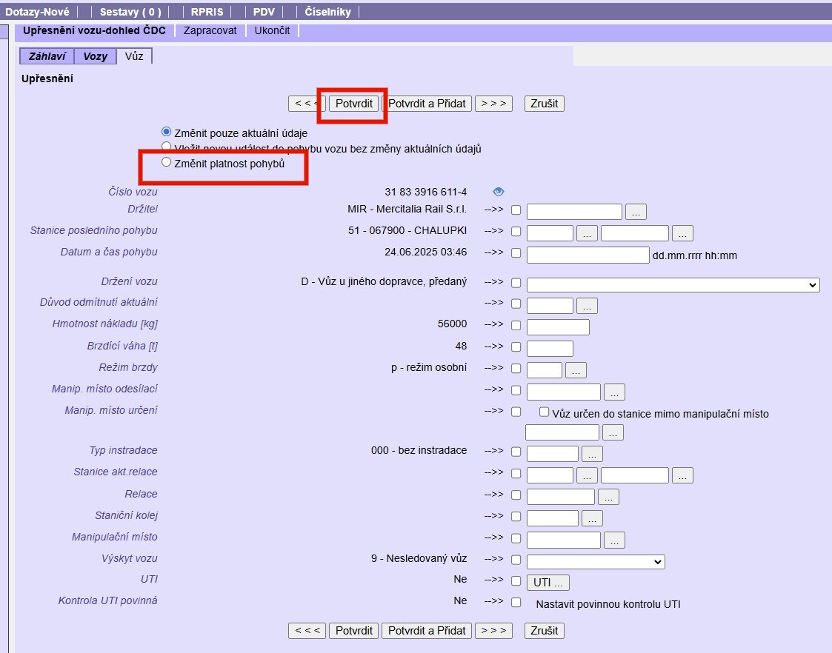832x653 pixels.
Task: Click the eye icon beside Číslo vozu
Action: pyautogui.click(x=499, y=192)
